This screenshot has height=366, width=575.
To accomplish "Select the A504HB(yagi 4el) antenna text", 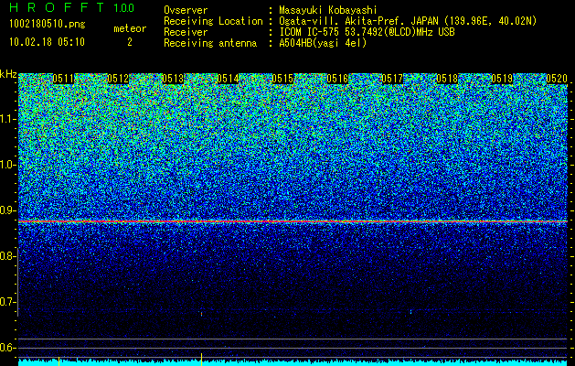I will (323, 43).
